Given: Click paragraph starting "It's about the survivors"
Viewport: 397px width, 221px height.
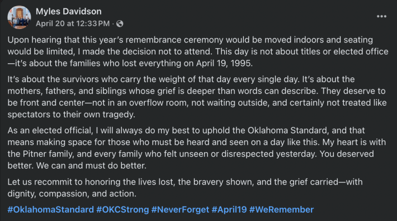Looking at the screenshot, I should [197, 97].
